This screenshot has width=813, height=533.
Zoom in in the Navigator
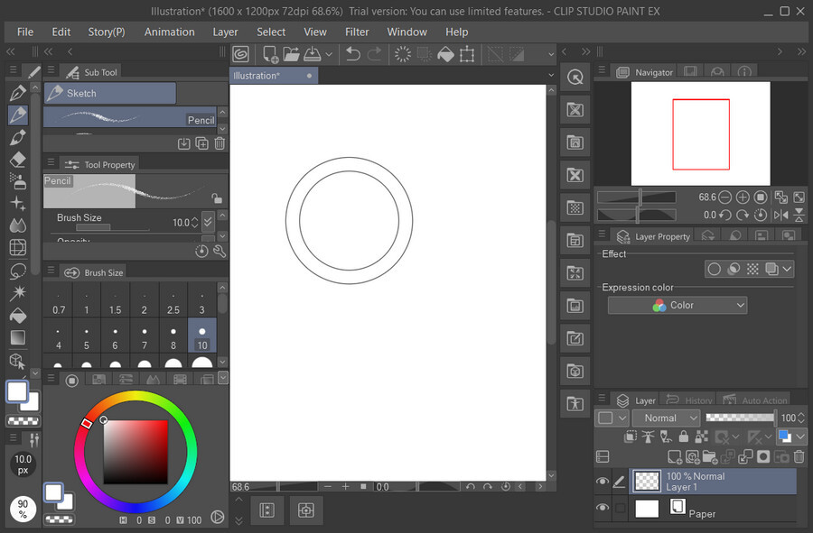[x=743, y=198]
